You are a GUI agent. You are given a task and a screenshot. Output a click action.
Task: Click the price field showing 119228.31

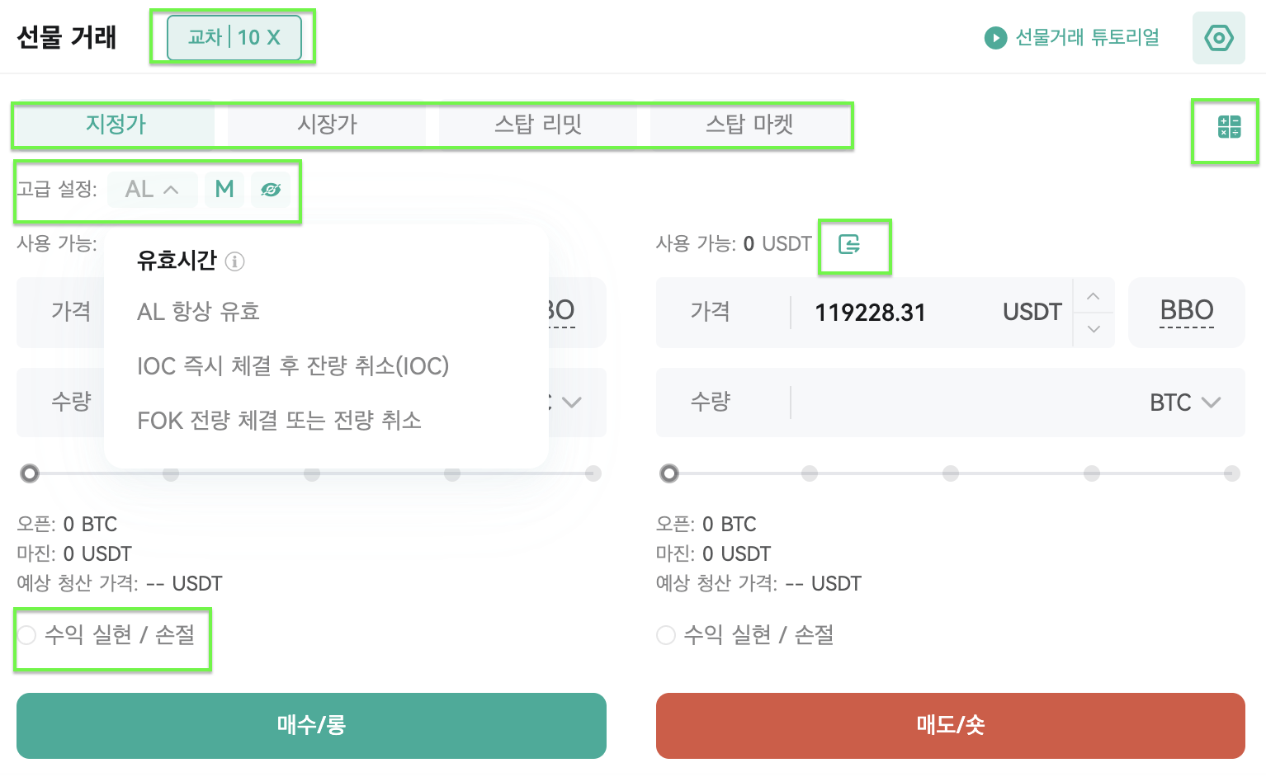point(869,312)
